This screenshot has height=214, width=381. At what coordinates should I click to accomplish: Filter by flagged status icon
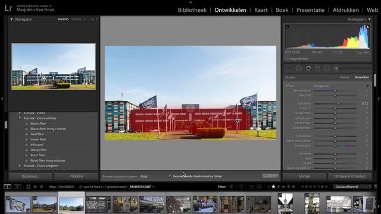pyautogui.click(x=231, y=187)
